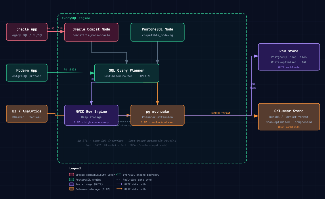This screenshot has height=199, width=325.
Task: Select the Row Store node
Action: coord(289,57)
